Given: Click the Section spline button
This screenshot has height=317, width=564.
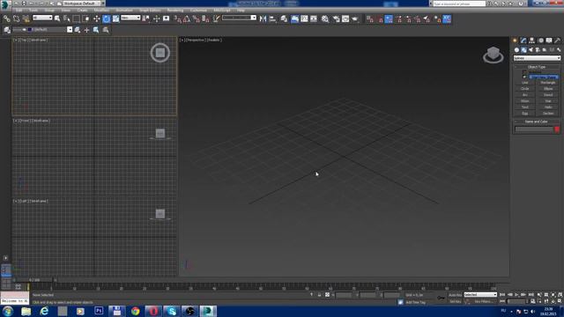Looking at the screenshot, I should [x=548, y=114].
